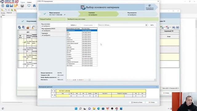
Task: Clear the table search field with X
Action: click(x=146, y=25)
